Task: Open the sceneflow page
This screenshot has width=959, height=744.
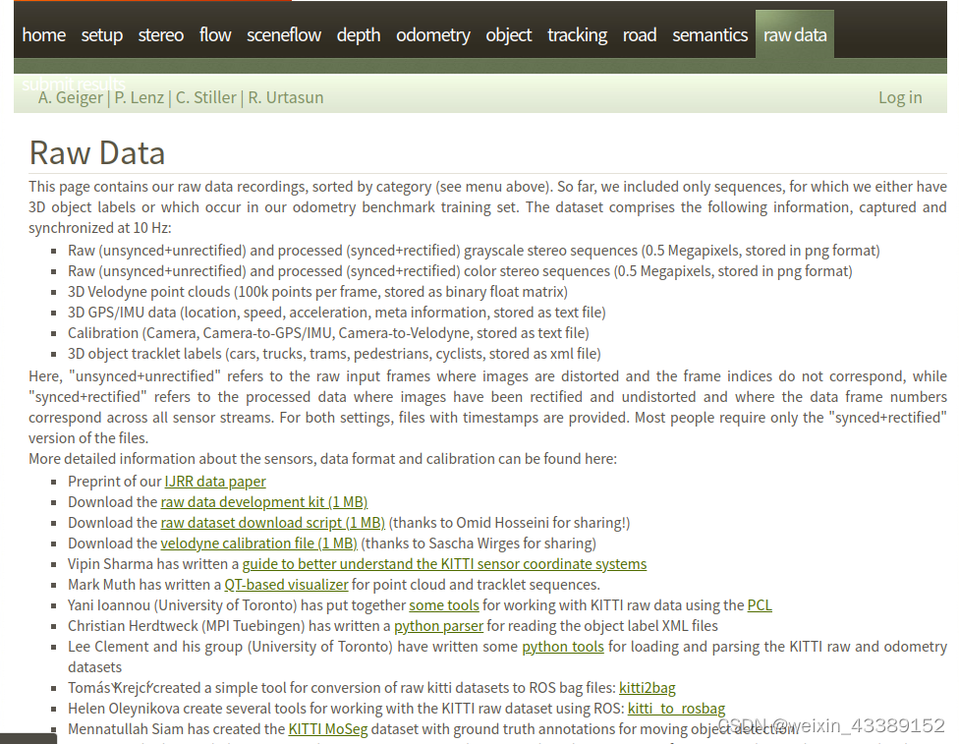Action: [284, 34]
